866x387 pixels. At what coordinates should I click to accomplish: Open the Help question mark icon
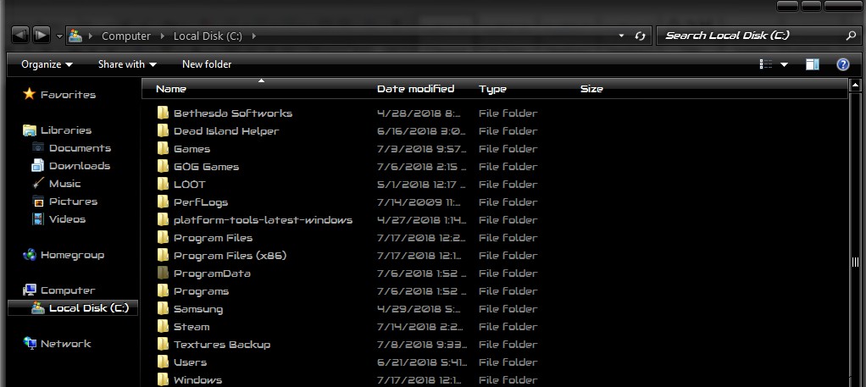[x=843, y=64]
